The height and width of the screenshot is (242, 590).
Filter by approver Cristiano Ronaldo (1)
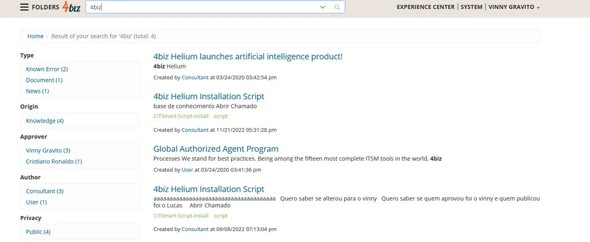54,161
